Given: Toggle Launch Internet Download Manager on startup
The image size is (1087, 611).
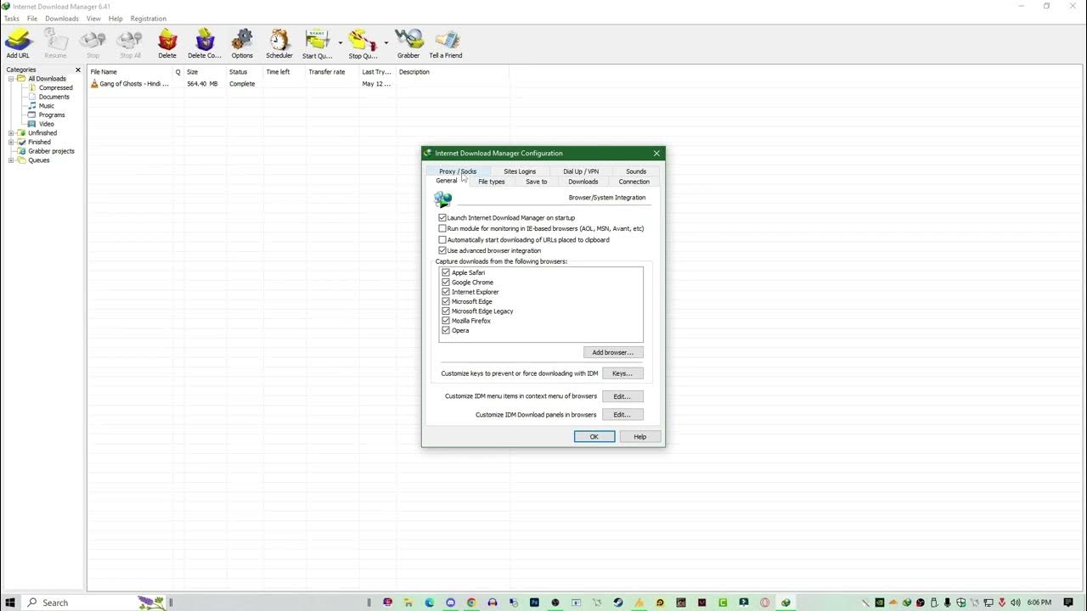Looking at the screenshot, I should pos(442,218).
